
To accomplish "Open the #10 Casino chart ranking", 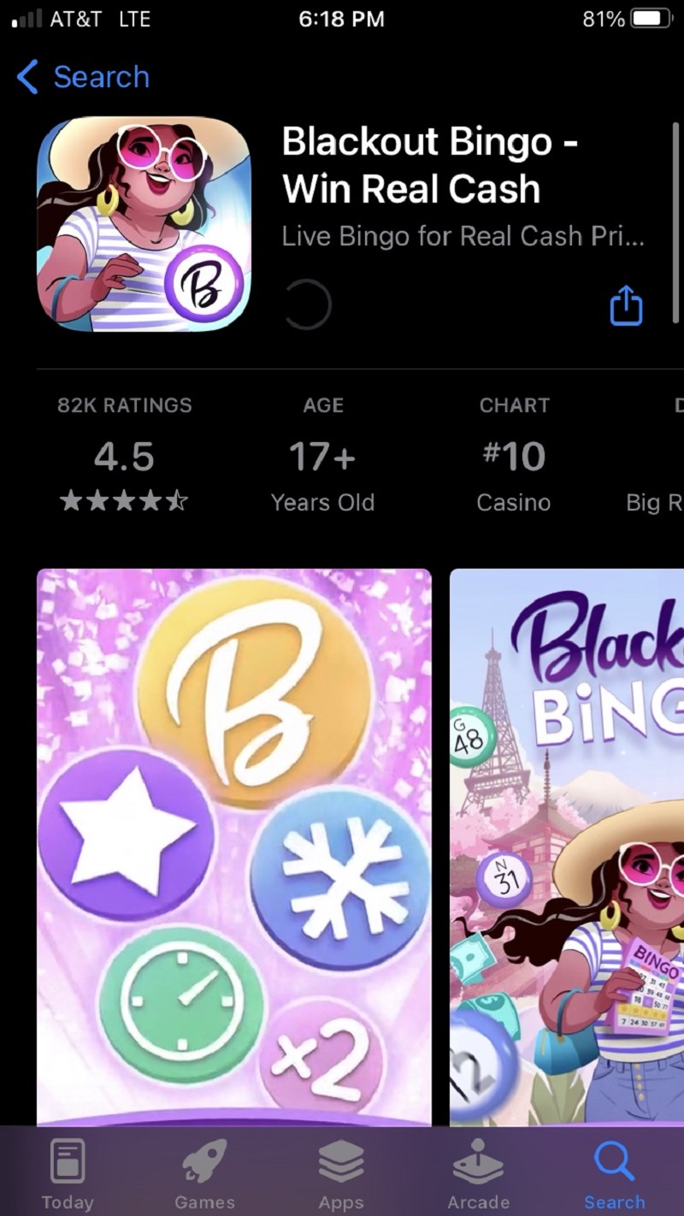I will tap(514, 458).
